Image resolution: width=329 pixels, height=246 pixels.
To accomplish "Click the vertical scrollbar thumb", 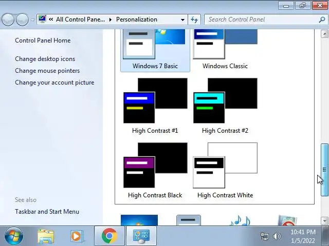I will (324, 170).
